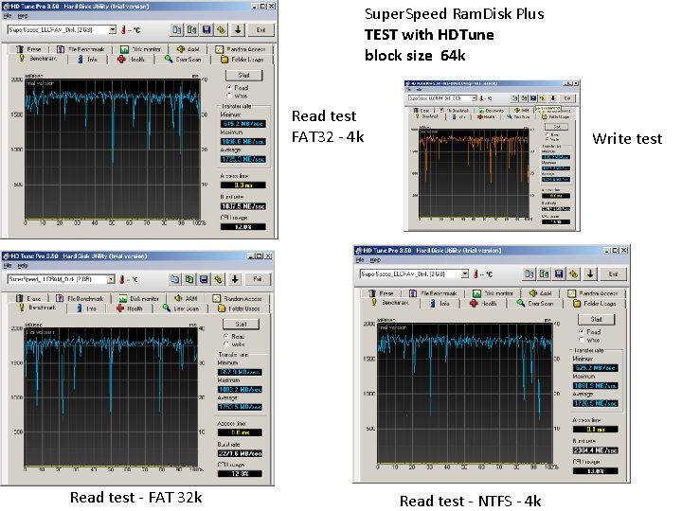Select Read radio in Write test window
The image size is (682, 511).
pos(547,134)
